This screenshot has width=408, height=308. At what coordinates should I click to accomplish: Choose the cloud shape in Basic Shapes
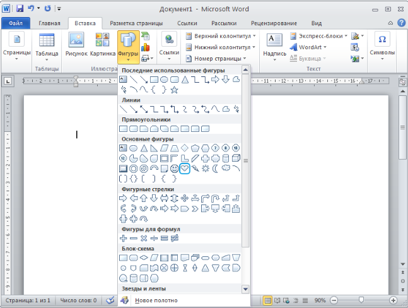tap(226, 168)
